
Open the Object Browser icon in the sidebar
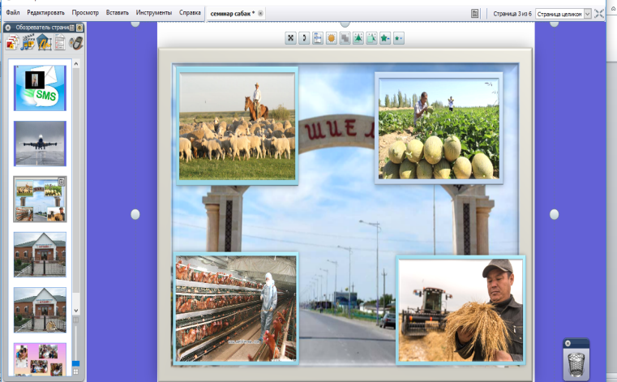coord(44,44)
